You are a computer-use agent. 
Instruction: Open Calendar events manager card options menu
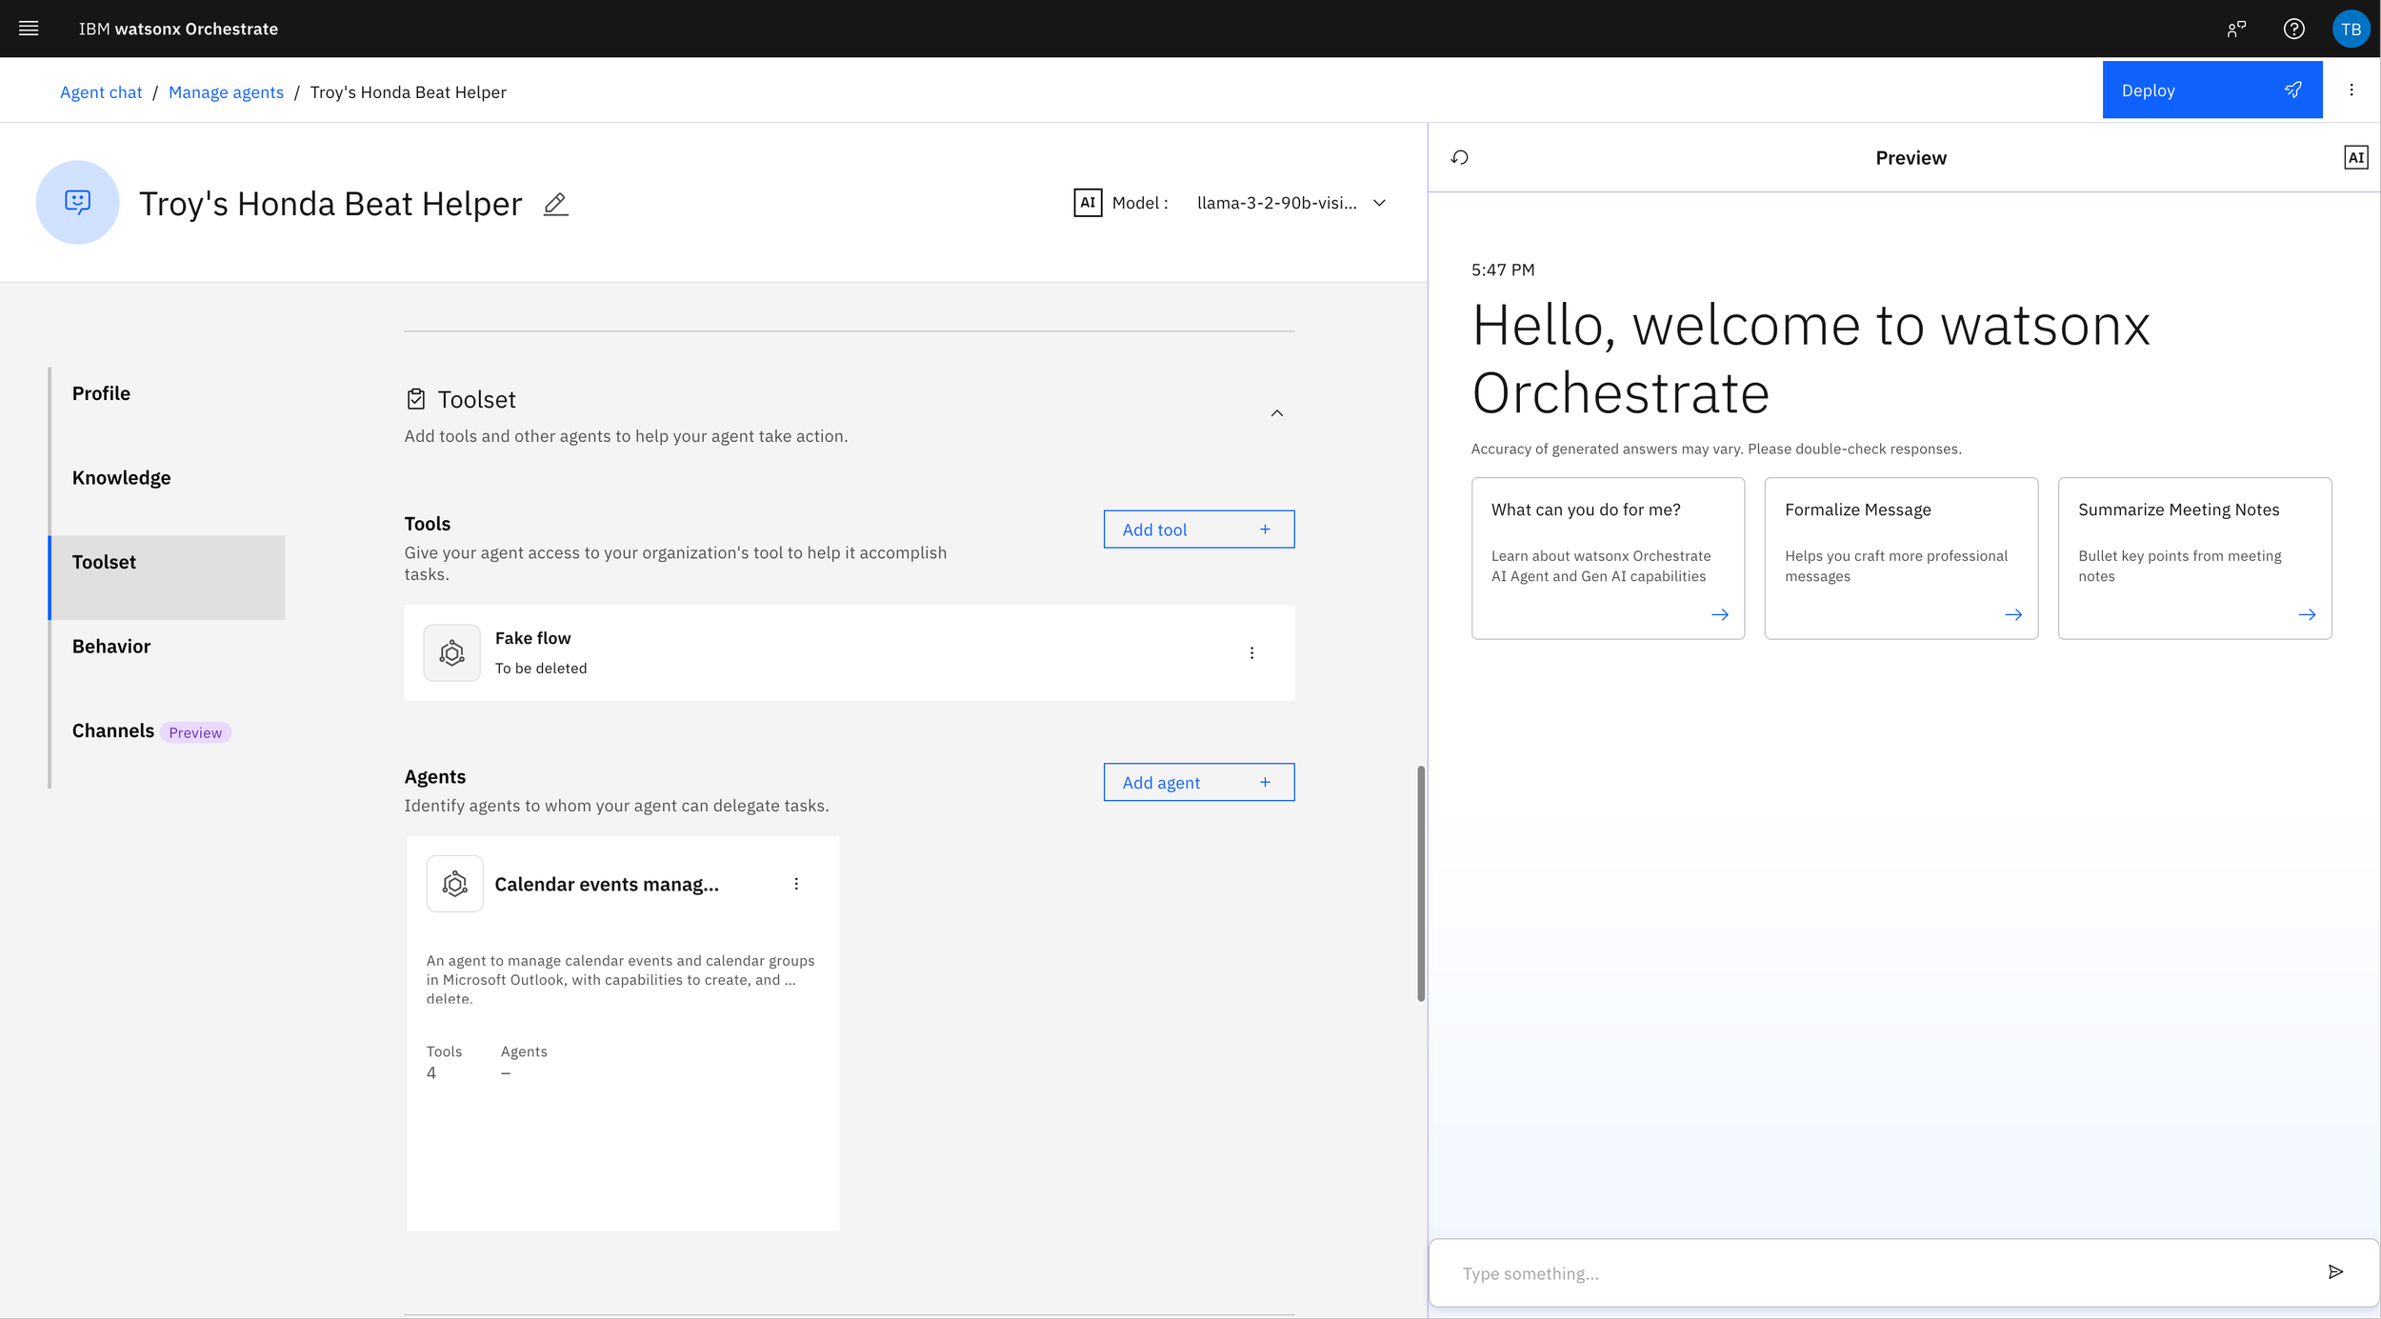coord(796,884)
